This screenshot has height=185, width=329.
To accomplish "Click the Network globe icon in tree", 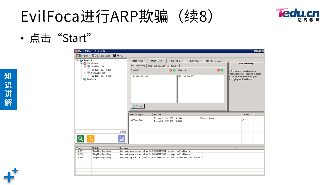I will pyautogui.click(x=81, y=60).
